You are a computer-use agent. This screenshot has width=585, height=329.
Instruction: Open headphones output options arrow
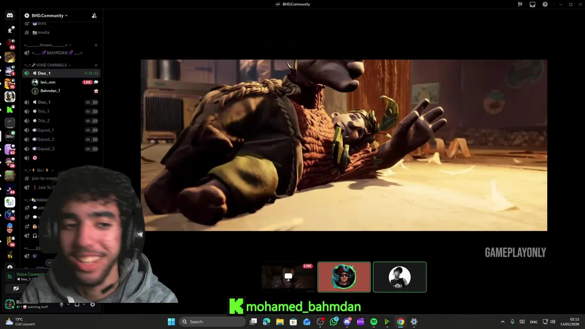coord(83,304)
